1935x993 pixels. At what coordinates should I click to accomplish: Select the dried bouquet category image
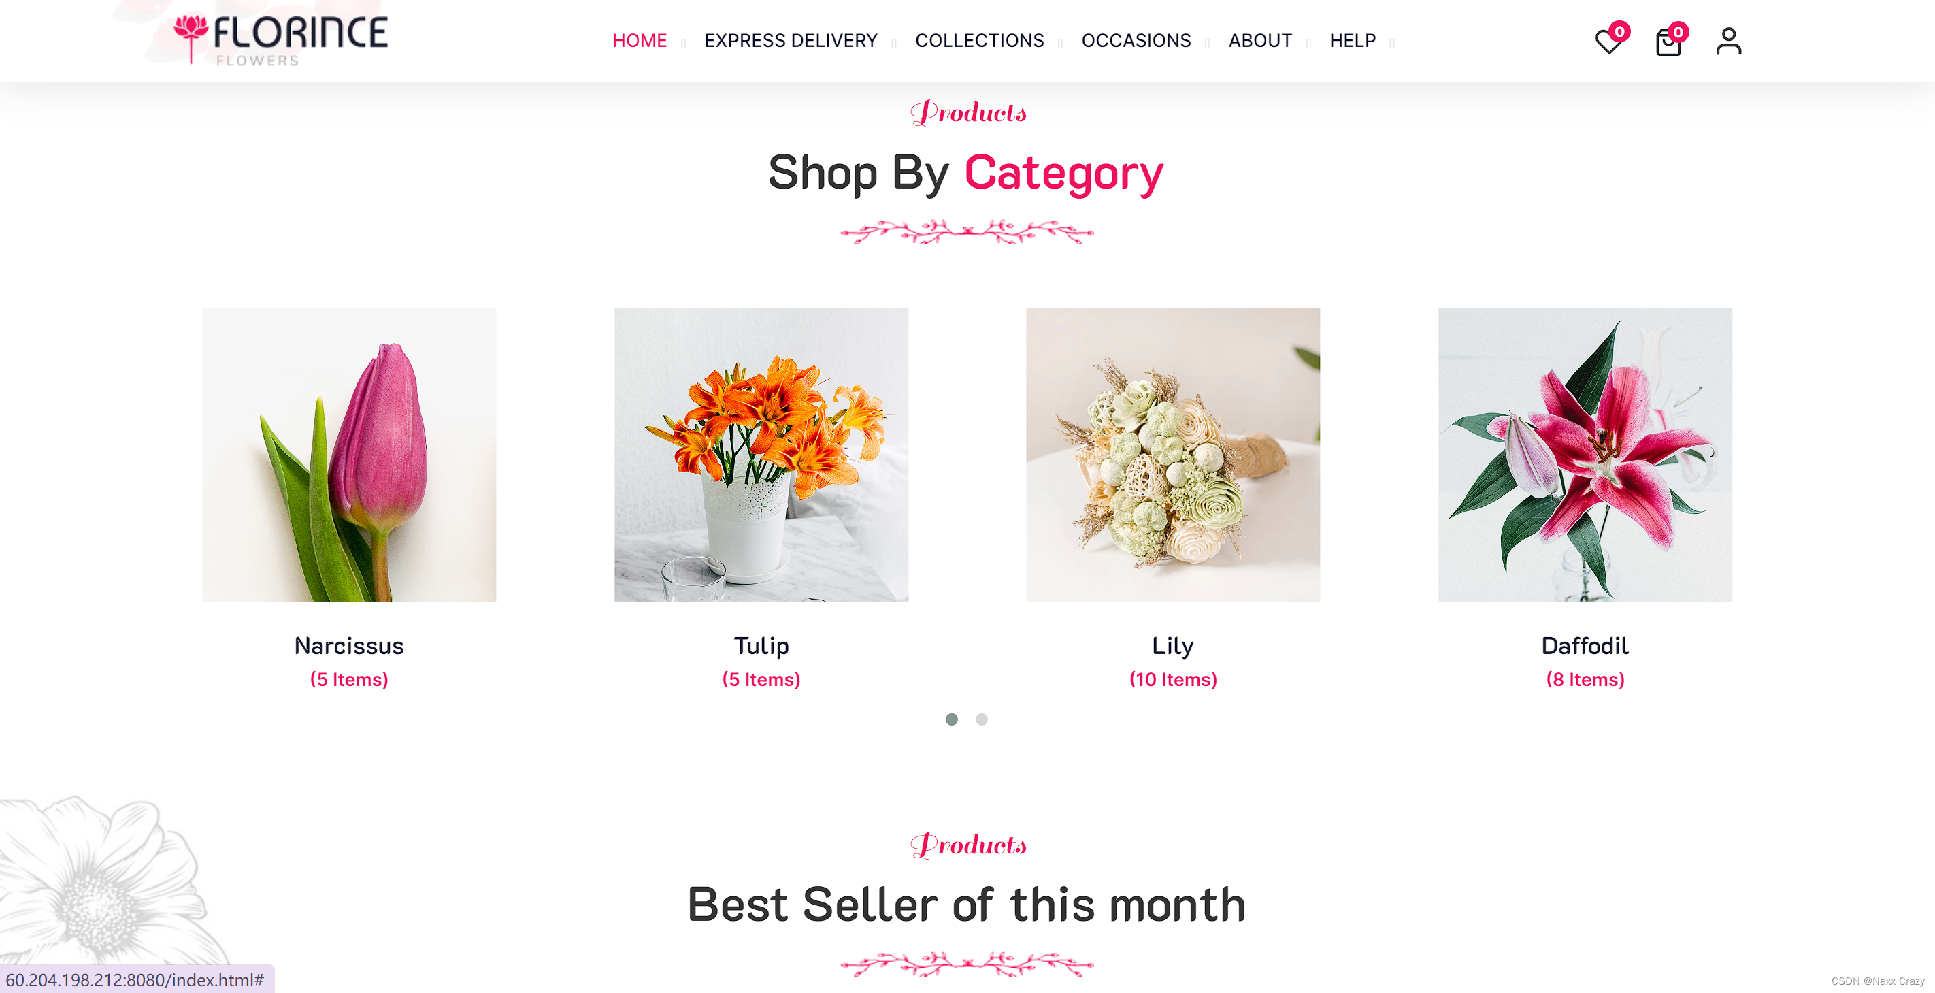(1172, 455)
